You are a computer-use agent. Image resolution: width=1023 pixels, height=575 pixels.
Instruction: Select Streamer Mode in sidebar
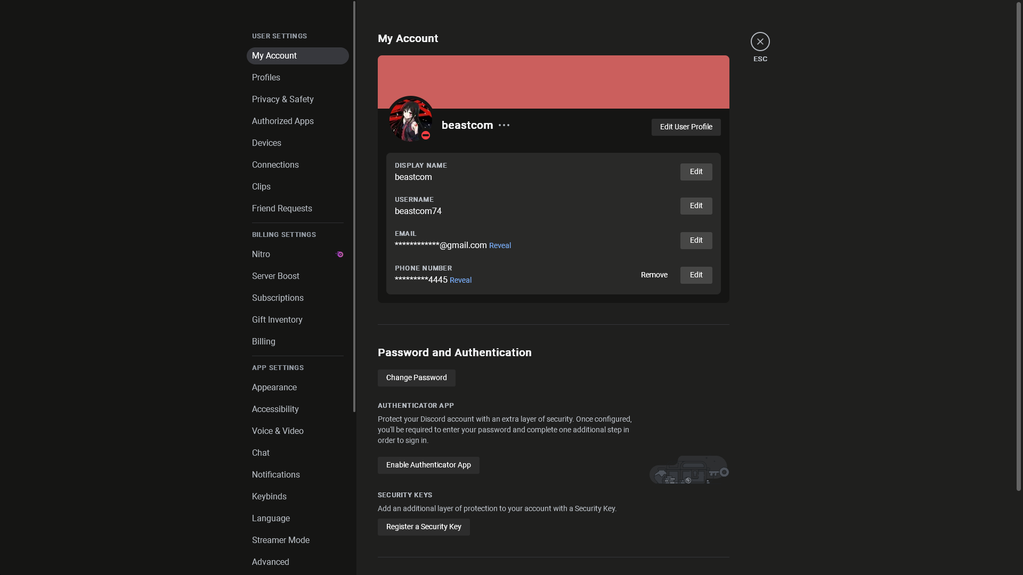(280, 540)
